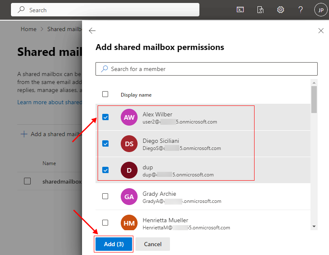Open Cloud Shell terminal icon
This screenshot has width=329, height=255.
[x=240, y=10]
